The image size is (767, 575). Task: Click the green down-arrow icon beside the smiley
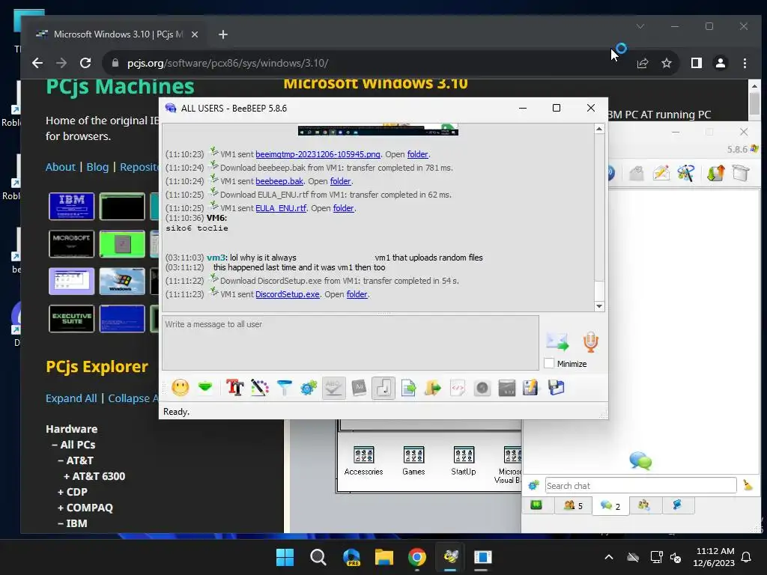tap(205, 388)
